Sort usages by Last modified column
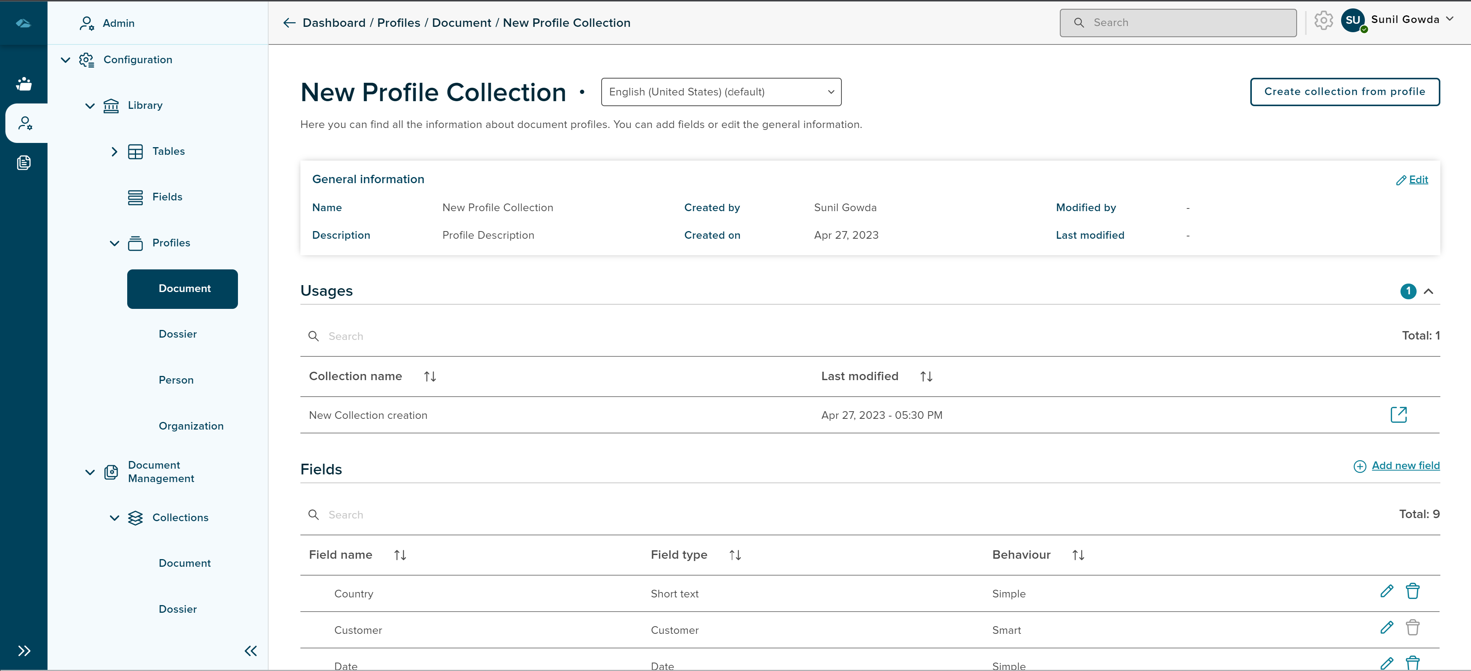1471x671 pixels. tap(926, 376)
